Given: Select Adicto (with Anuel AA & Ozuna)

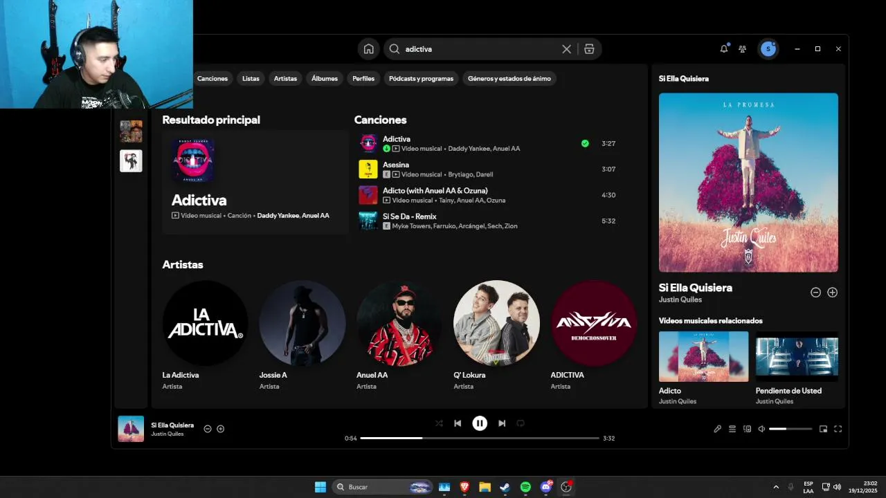Looking at the screenshot, I should [435, 191].
